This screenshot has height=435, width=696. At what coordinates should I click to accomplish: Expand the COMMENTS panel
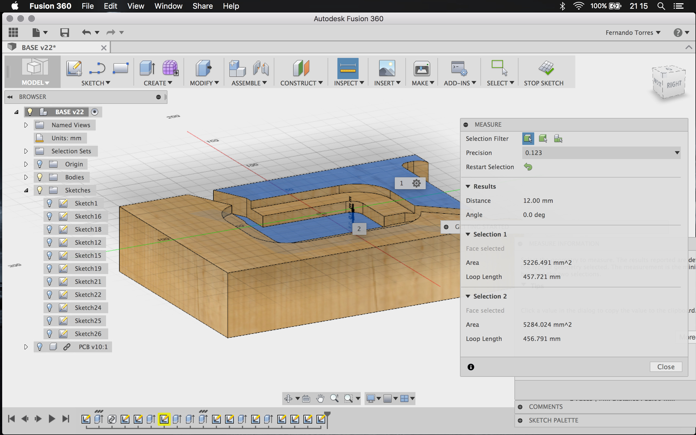(x=520, y=407)
